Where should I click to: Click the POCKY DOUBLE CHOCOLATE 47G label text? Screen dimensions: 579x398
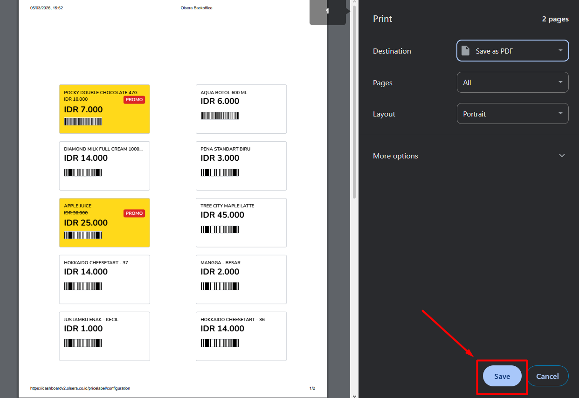101,92
